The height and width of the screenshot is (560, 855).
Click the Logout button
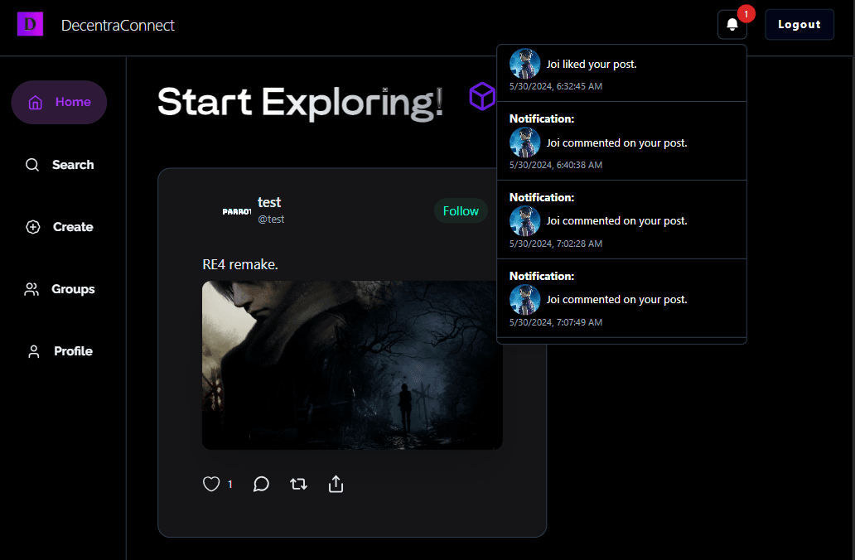(799, 25)
